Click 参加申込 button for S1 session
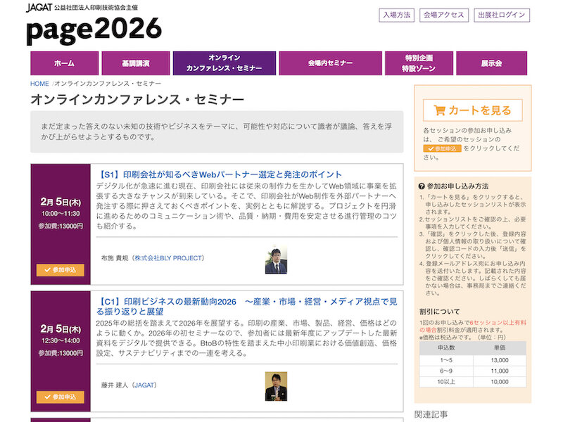 (x=61, y=269)
